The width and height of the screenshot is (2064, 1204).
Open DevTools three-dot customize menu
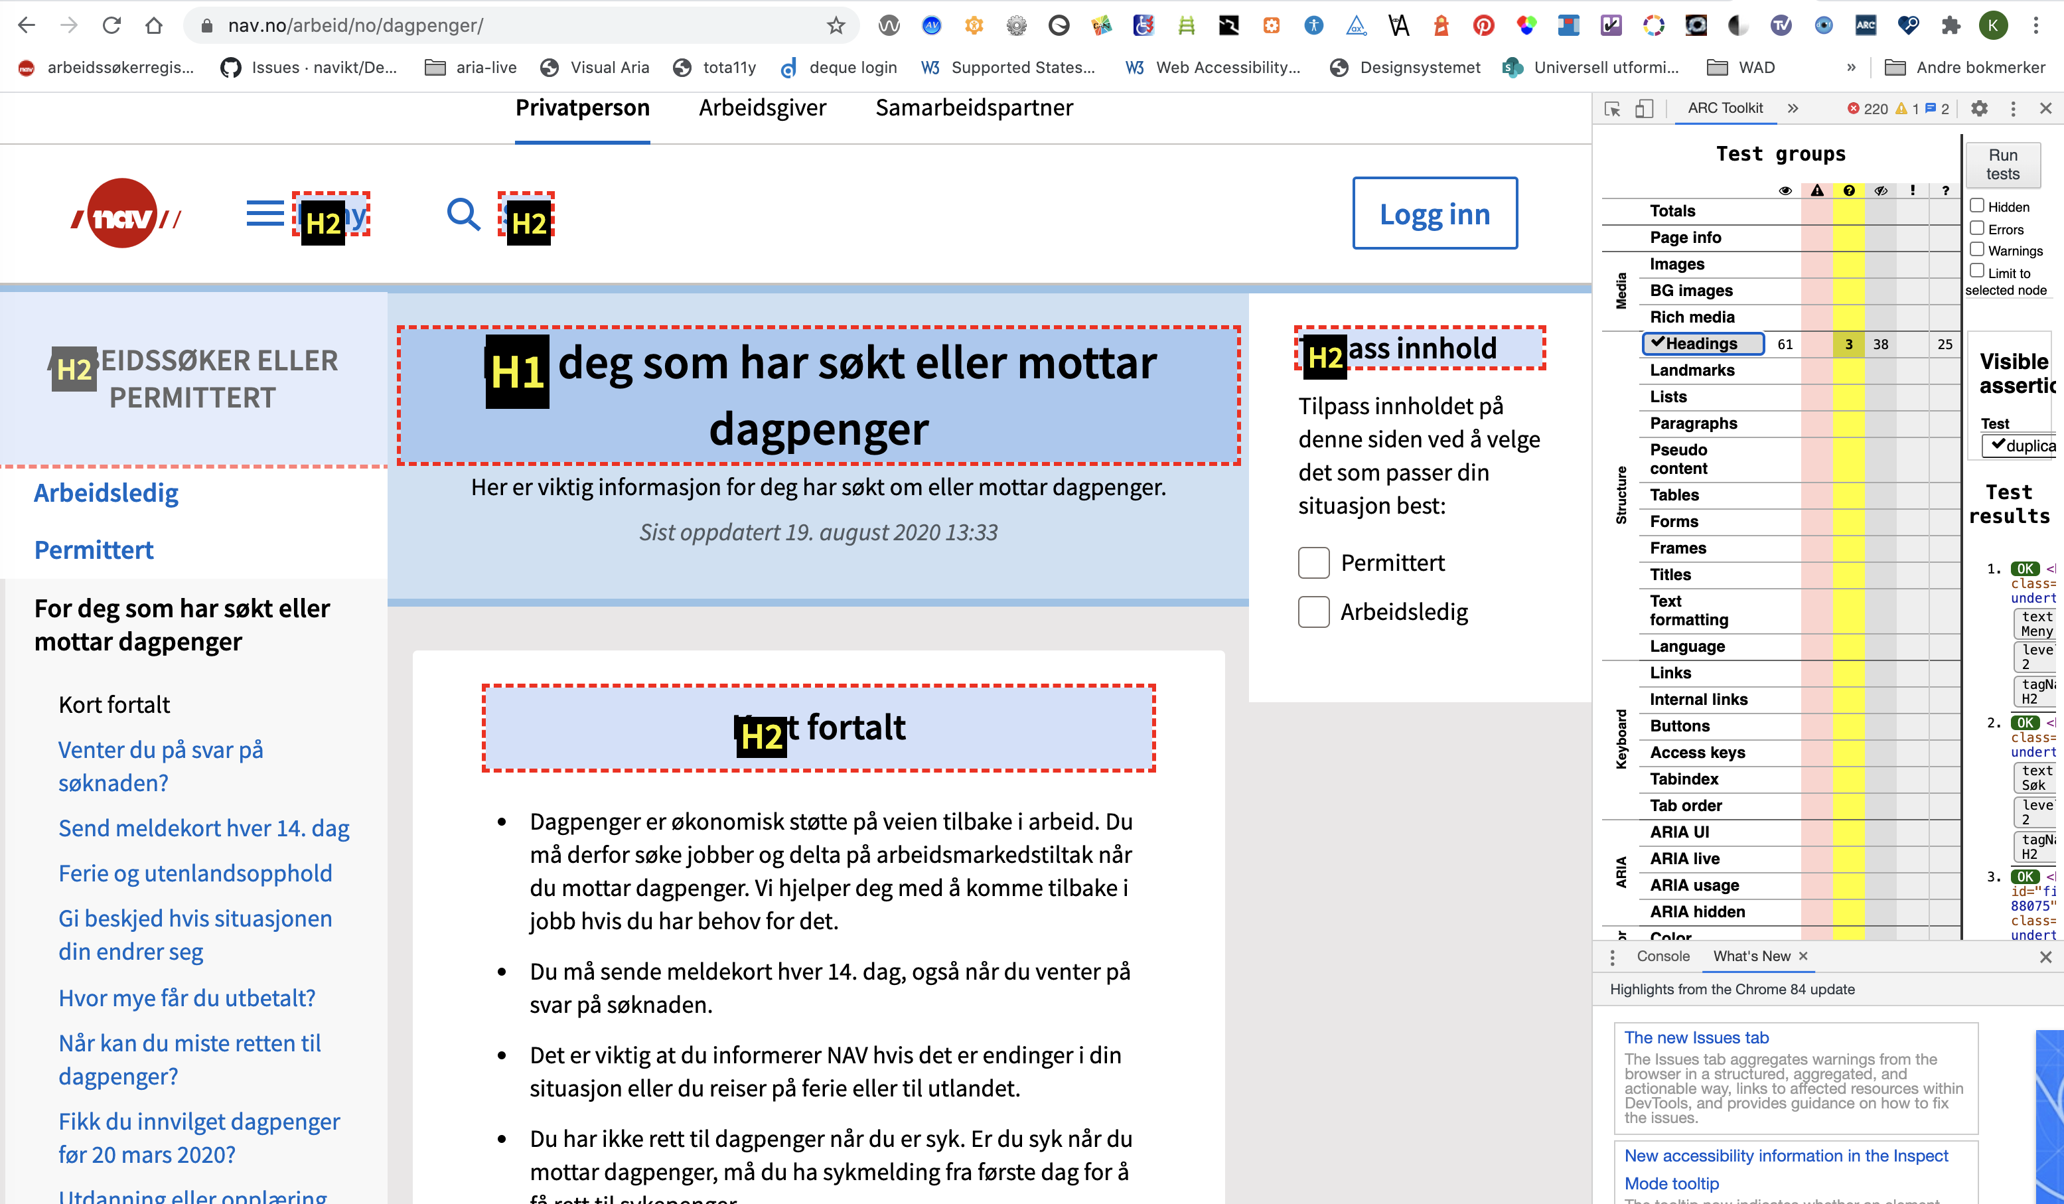[2013, 109]
